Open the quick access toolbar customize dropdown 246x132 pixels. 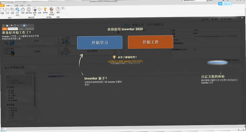point(27,2)
